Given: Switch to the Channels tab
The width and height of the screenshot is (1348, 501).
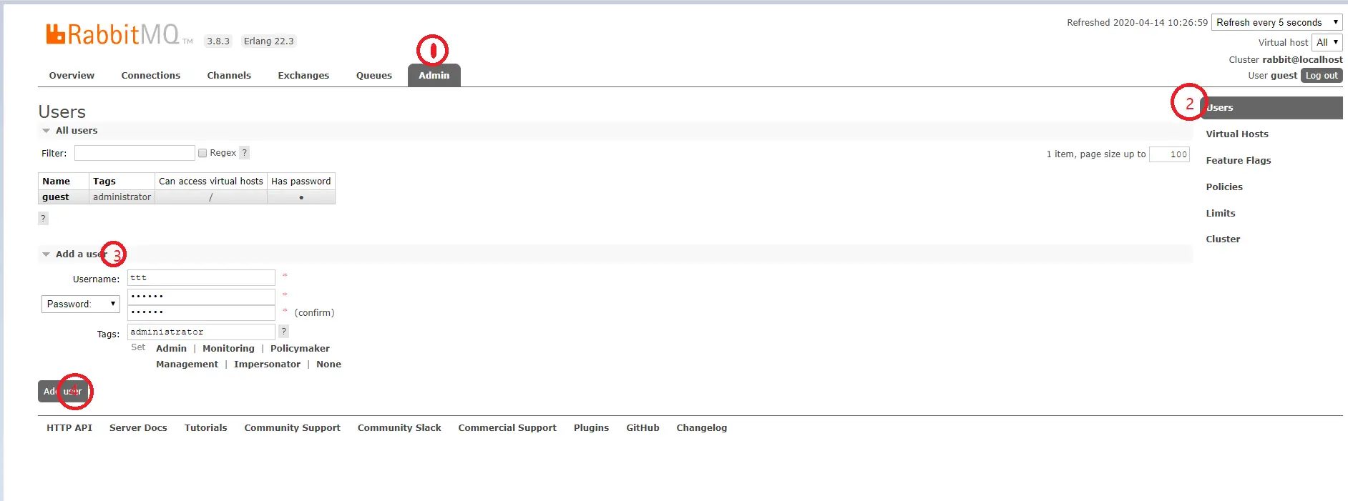Looking at the screenshot, I should 229,75.
